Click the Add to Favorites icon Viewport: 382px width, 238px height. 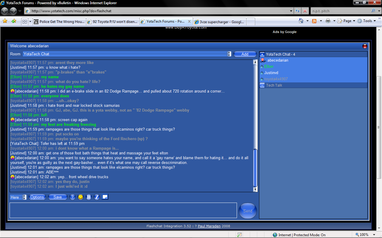point(14,21)
